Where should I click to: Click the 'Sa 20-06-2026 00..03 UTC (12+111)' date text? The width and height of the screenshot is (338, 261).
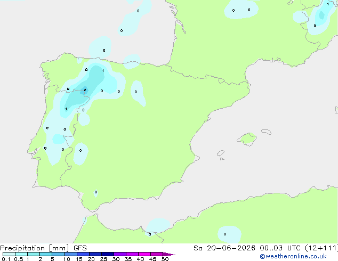point(265,248)
